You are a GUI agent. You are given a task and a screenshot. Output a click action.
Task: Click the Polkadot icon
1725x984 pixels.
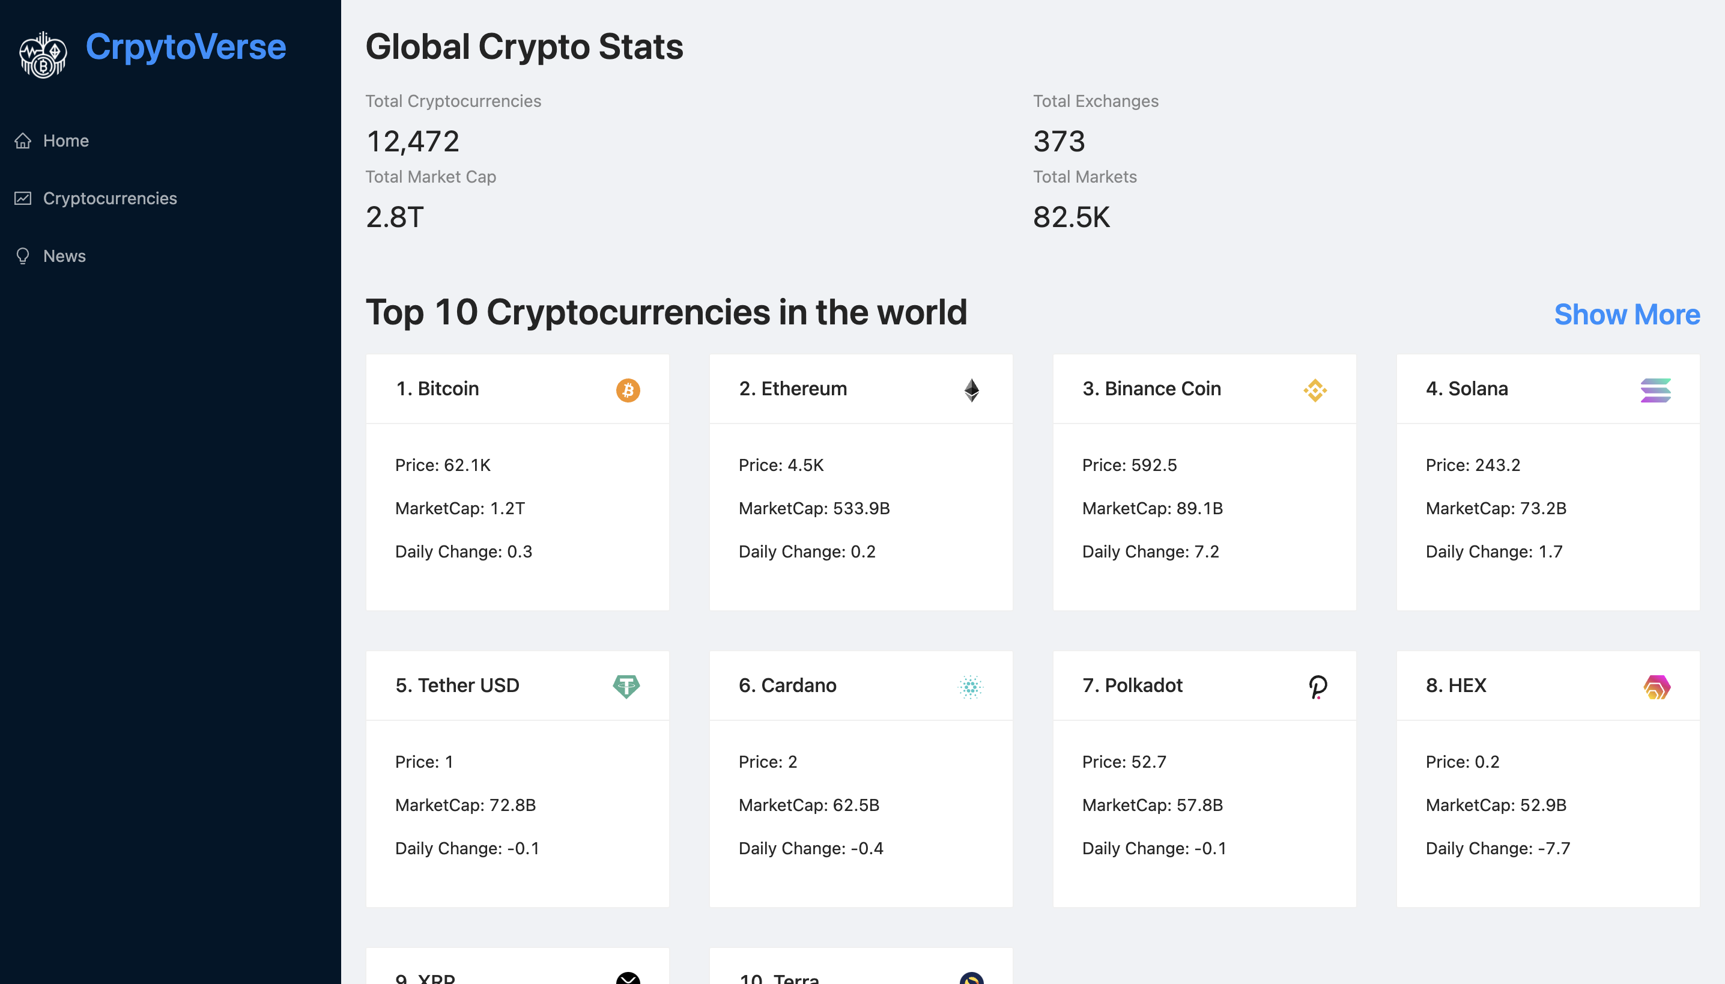pyautogui.click(x=1318, y=686)
